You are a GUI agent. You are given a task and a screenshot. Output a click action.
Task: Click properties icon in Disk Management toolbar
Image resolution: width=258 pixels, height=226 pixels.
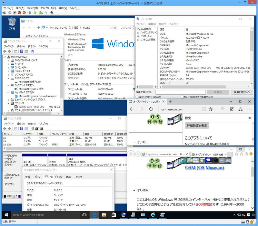[x=37, y=128]
